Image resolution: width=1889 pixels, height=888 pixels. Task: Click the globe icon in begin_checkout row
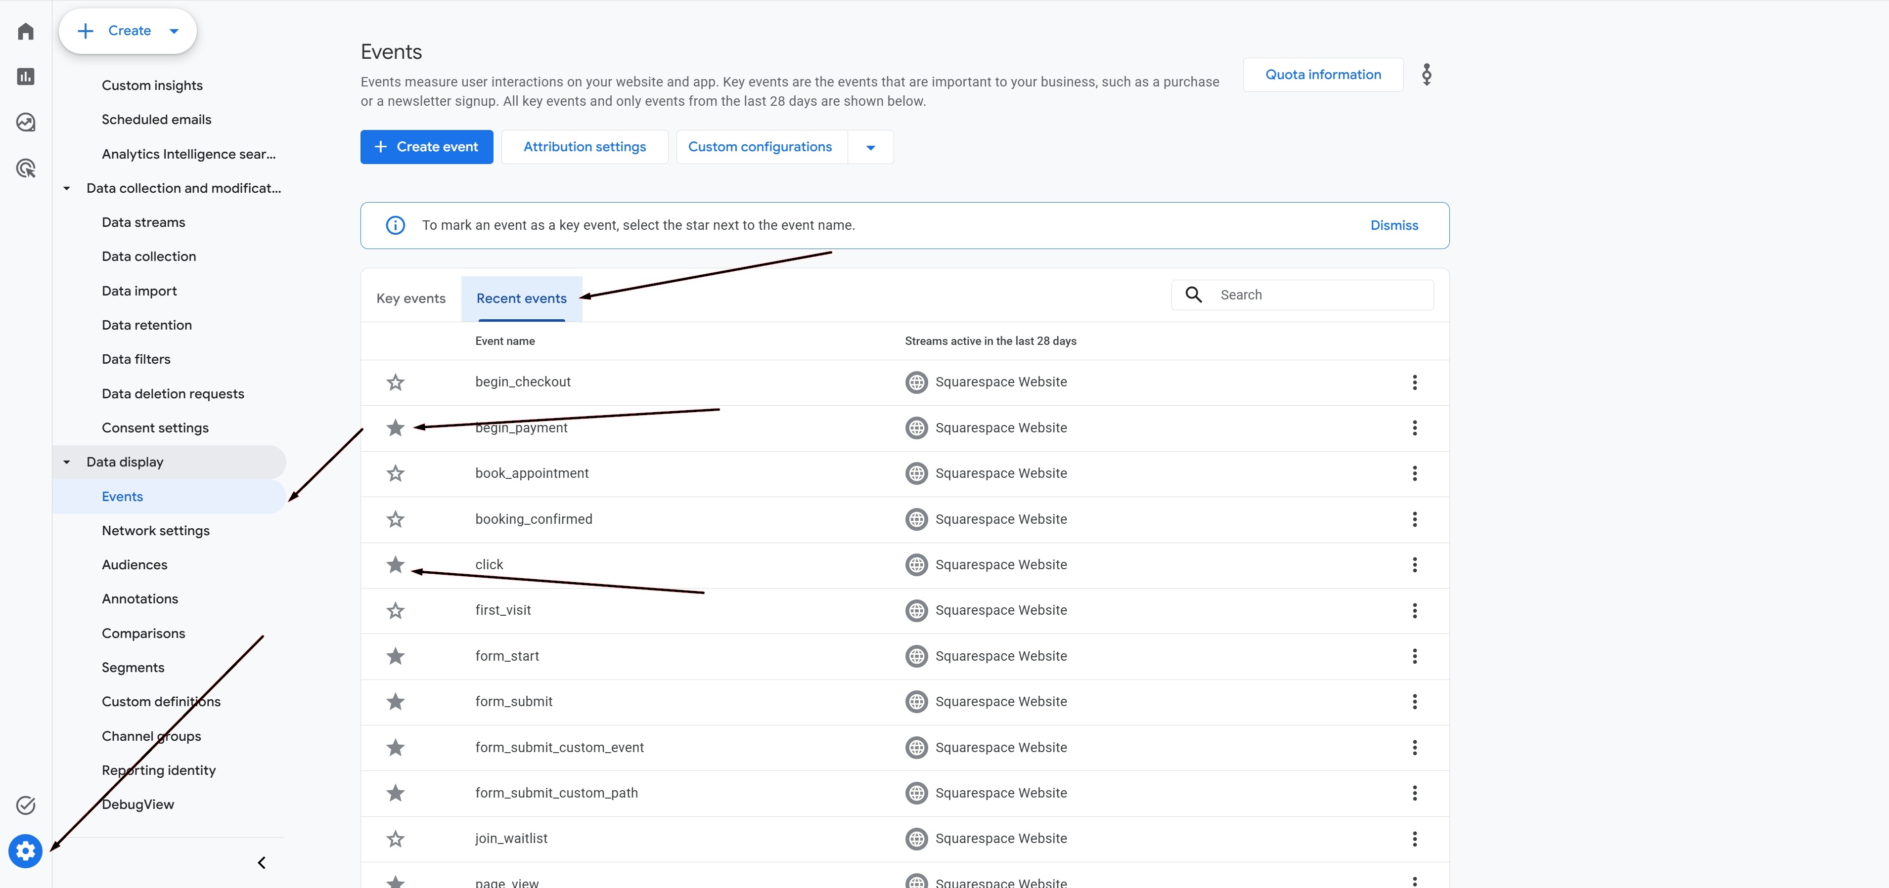(x=917, y=381)
